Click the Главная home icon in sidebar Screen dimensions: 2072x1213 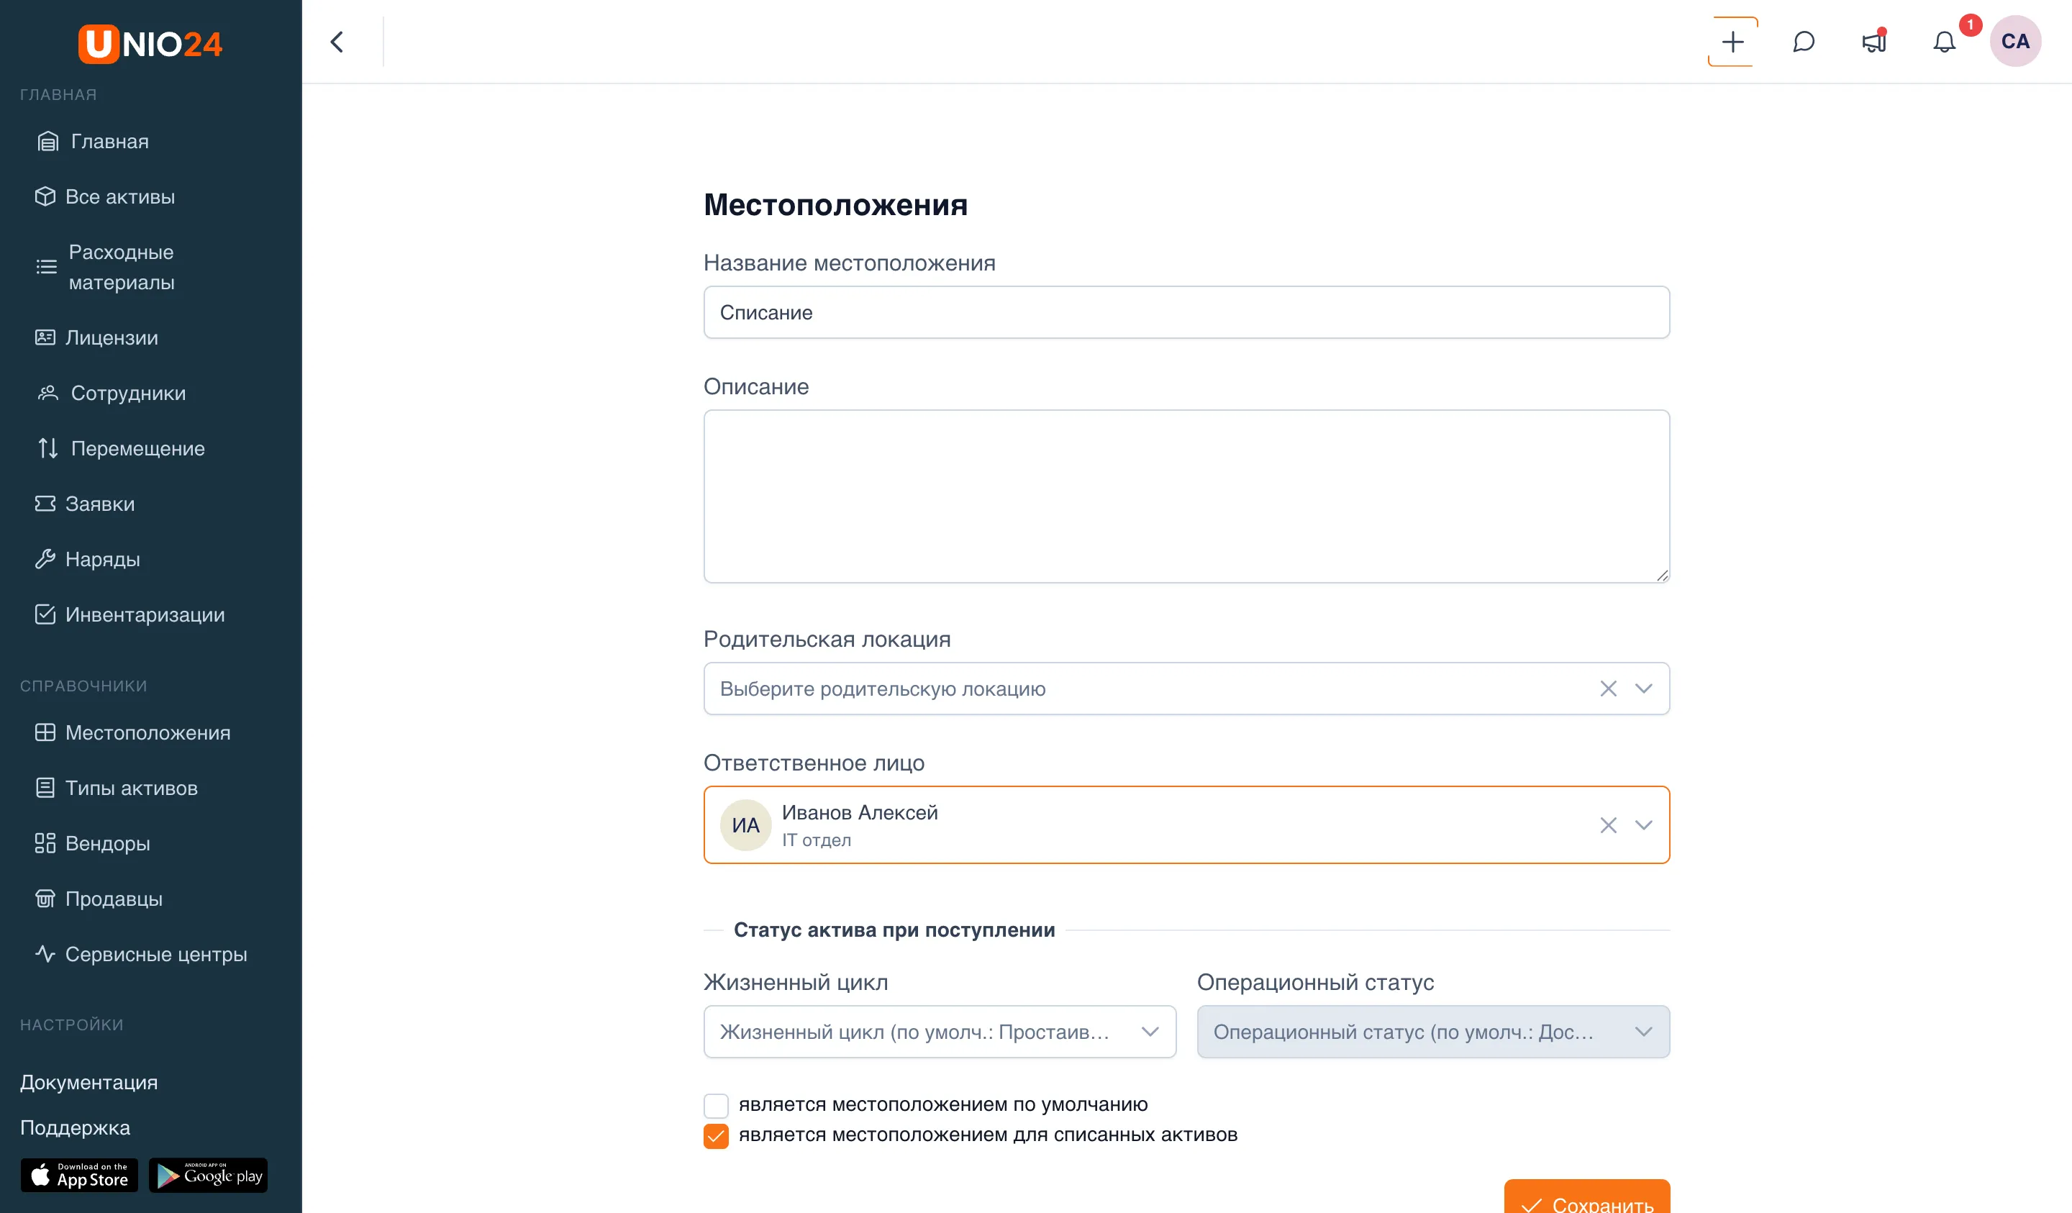tap(47, 142)
